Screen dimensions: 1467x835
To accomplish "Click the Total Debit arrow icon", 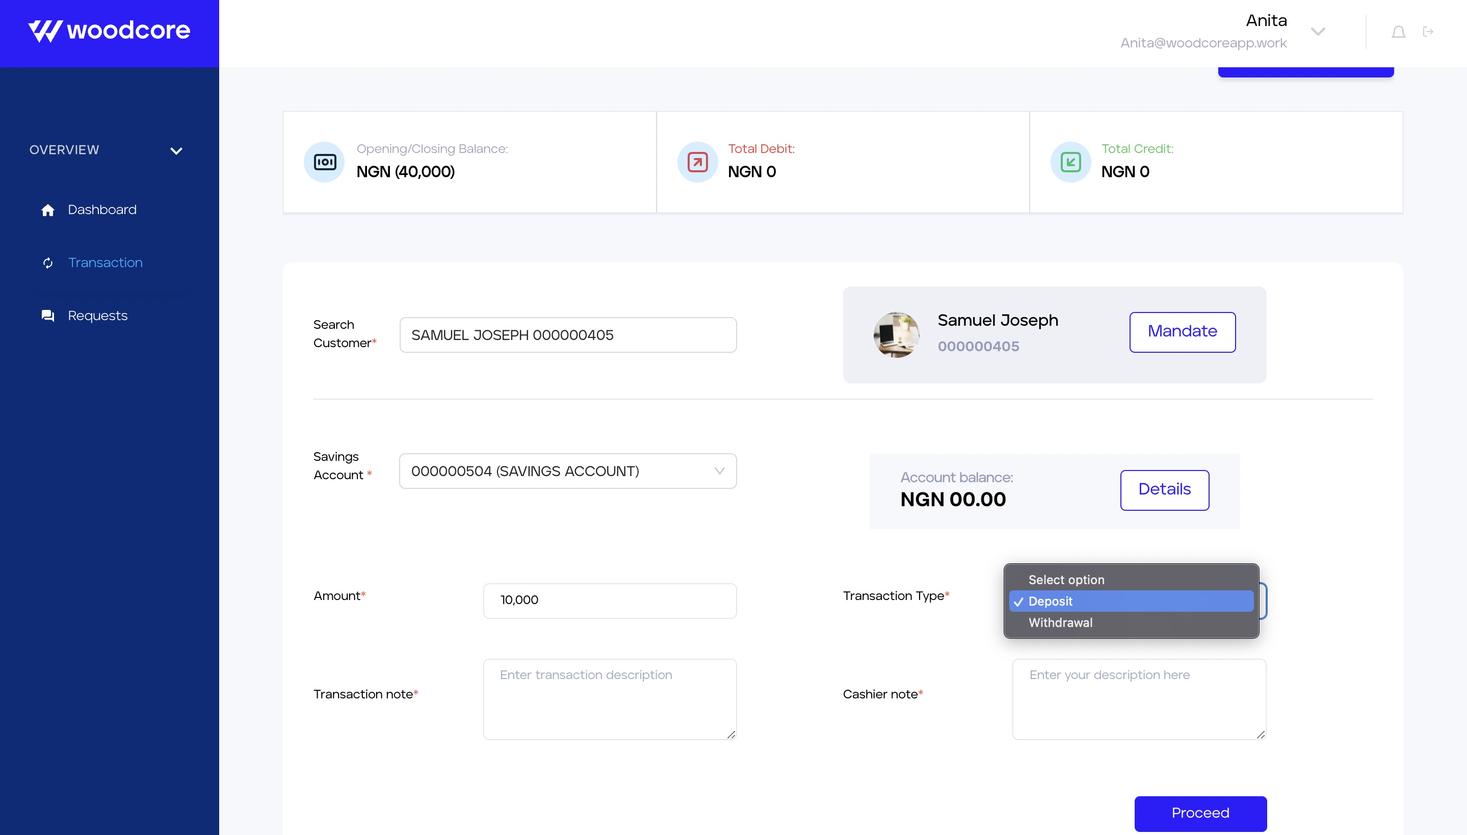I will click(x=697, y=162).
